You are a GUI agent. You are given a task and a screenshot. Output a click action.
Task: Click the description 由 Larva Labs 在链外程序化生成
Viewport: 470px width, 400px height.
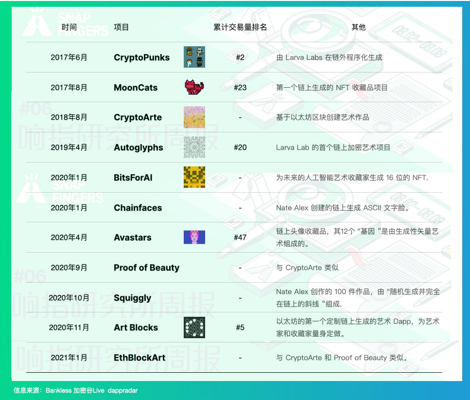329,57
